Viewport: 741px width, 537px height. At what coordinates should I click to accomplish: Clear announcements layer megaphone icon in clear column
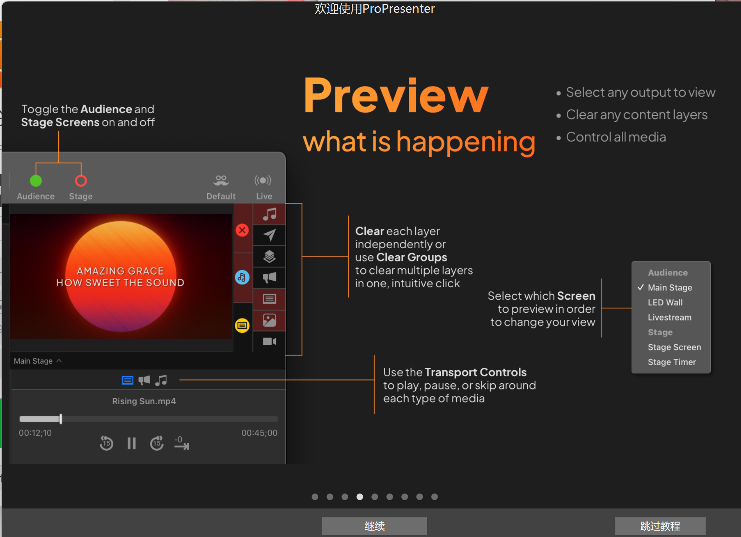click(270, 277)
